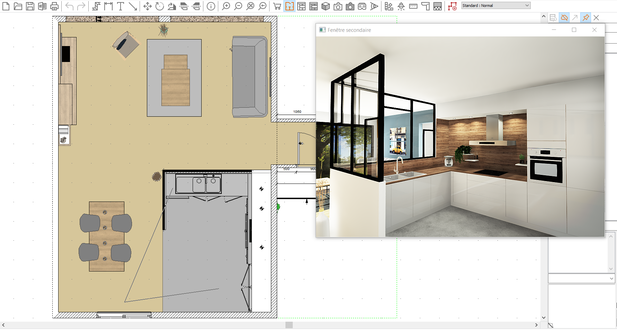
Task: Click the dimension measure tool icon
Action: (x=108, y=6)
